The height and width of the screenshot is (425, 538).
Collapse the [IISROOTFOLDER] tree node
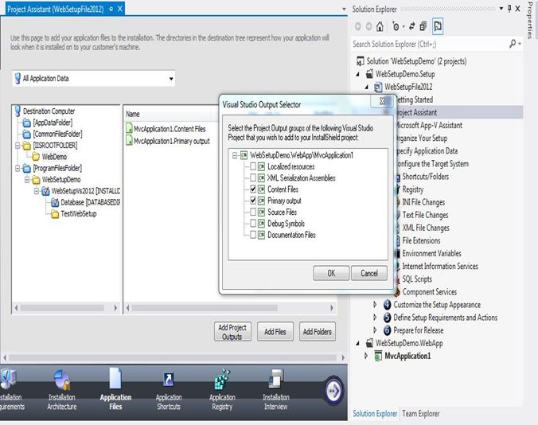click(18, 146)
